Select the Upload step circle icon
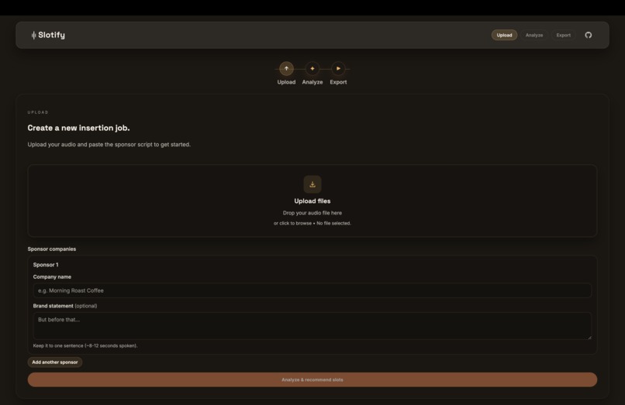Image resolution: width=625 pixels, height=405 pixels. click(x=286, y=68)
